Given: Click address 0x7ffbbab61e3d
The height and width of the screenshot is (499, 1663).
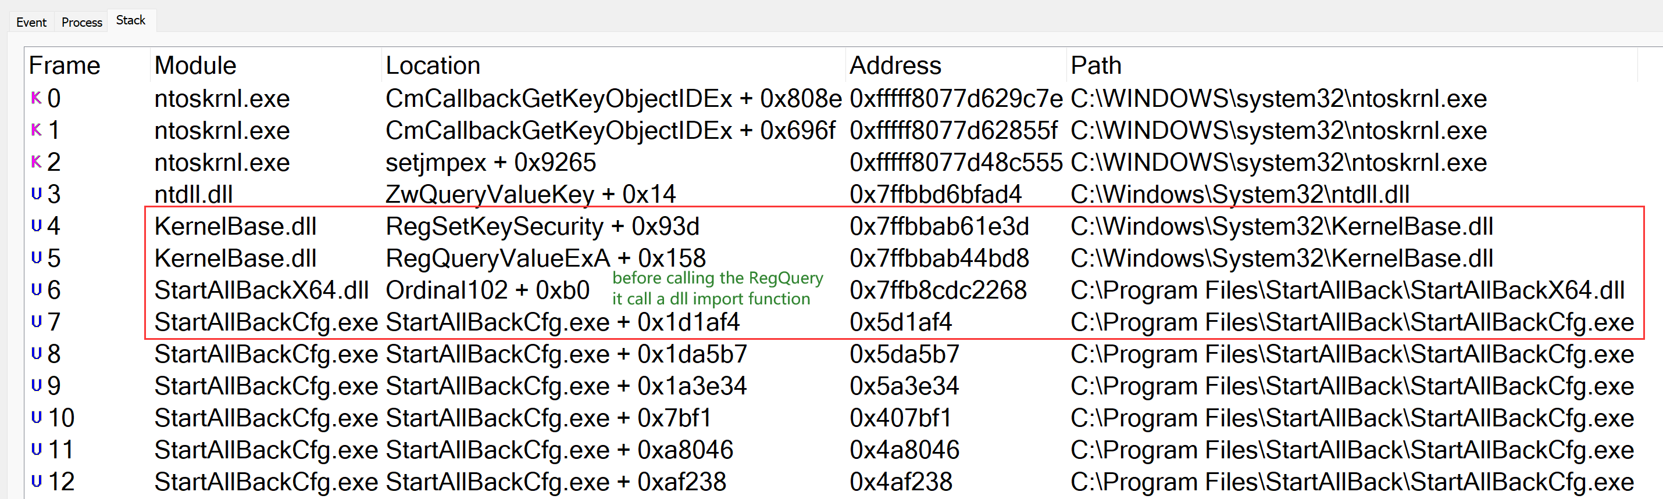Looking at the screenshot, I should tap(939, 227).
